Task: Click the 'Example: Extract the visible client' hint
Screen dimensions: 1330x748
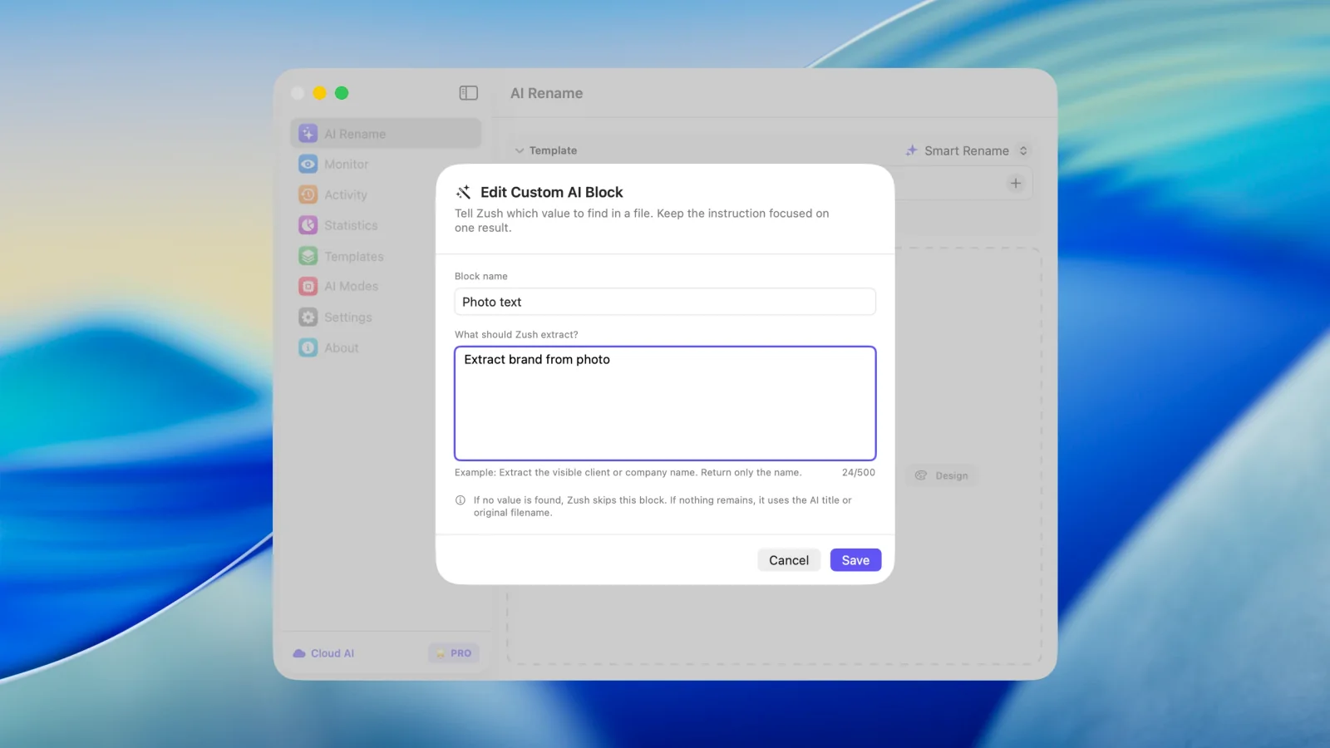Action: (628, 472)
